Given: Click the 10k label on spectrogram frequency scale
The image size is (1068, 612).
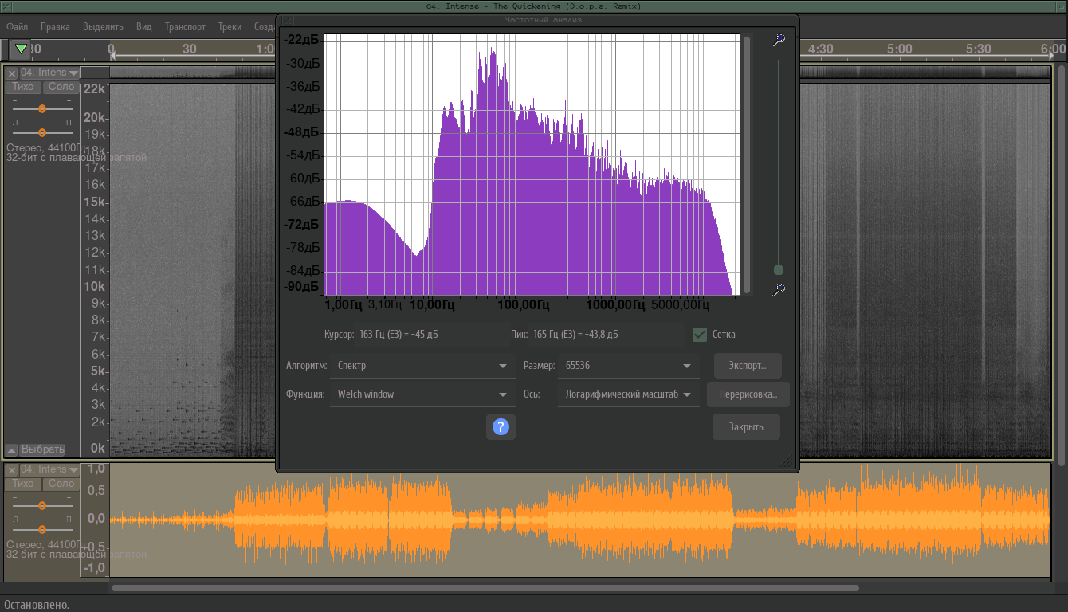Looking at the screenshot, I should click(96, 287).
